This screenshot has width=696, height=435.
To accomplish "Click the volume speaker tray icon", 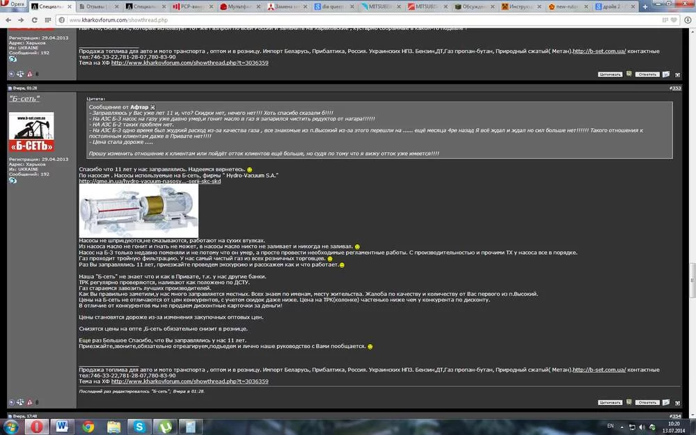I will point(642,427).
